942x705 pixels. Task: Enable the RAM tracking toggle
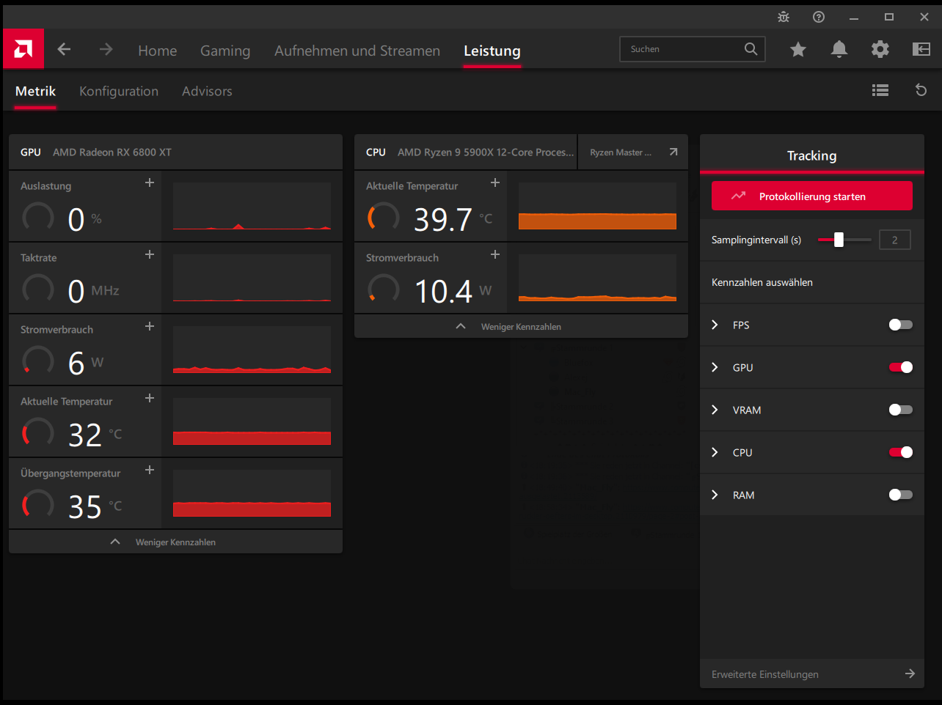[901, 495]
